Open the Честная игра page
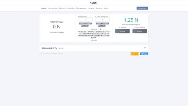Viewport: 188px width, 106px height. (x=52, y=8)
